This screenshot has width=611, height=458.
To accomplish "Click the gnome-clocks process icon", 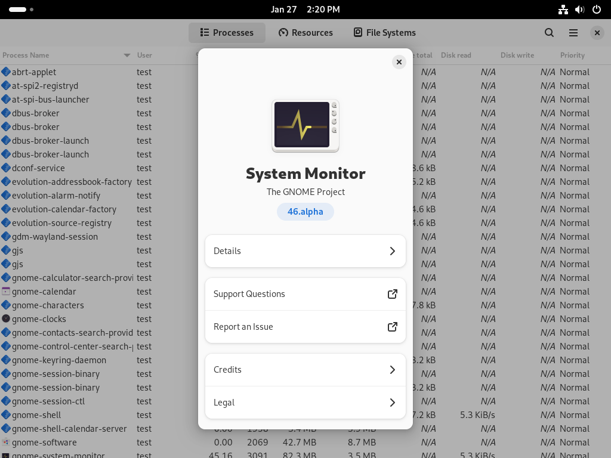I will [x=6, y=318].
